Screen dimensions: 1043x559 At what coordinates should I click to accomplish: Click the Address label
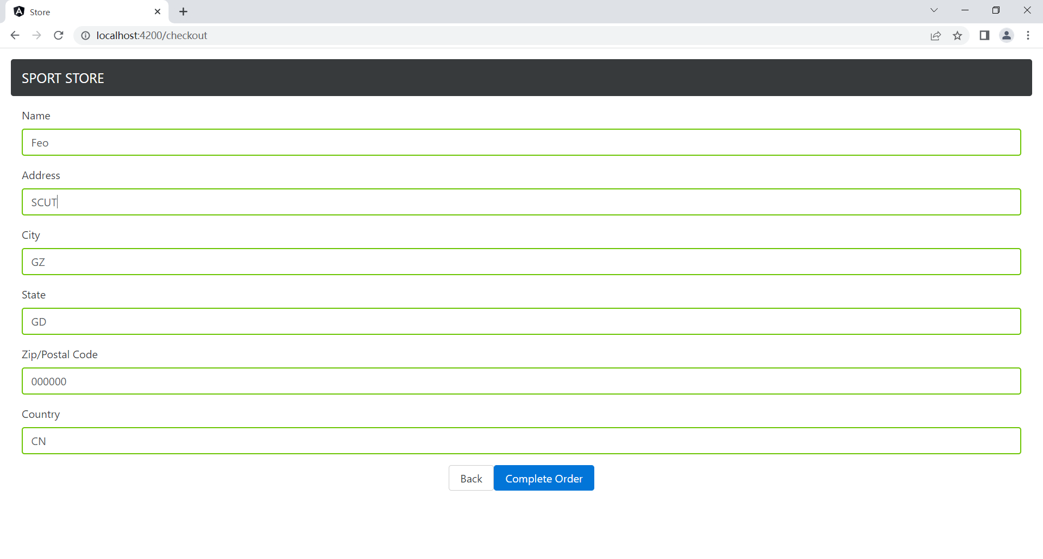click(41, 175)
